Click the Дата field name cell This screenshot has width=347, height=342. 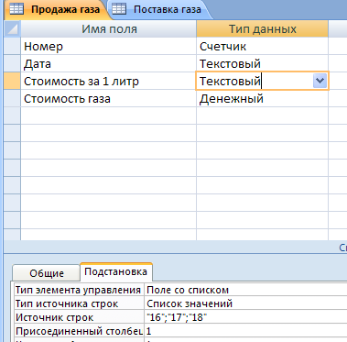click(108, 64)
